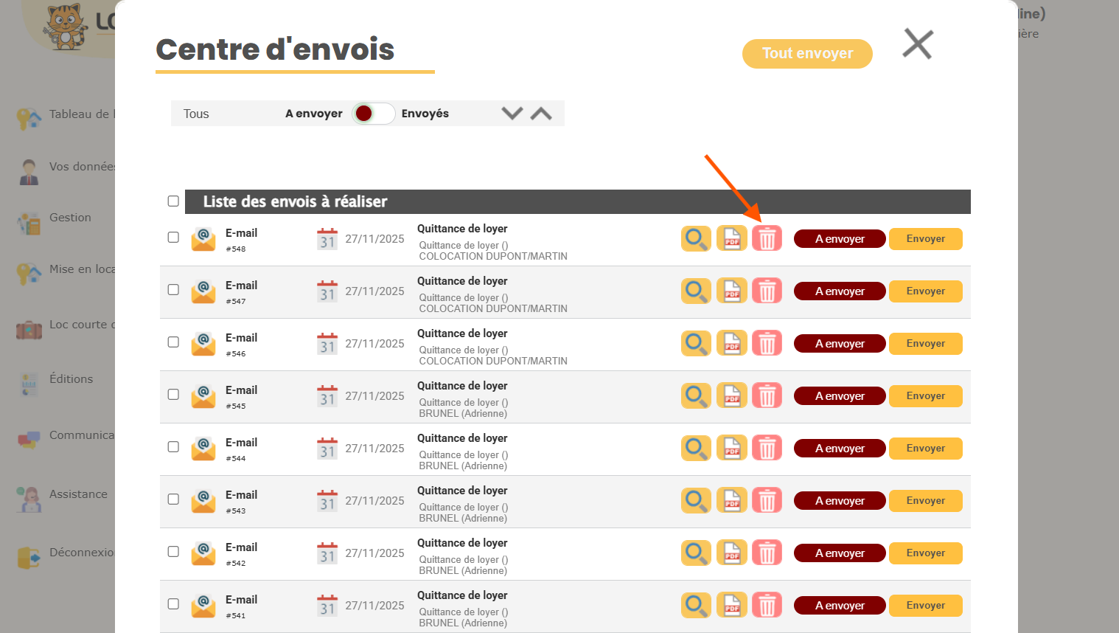
Task: Click the calendar icon in row #546
Action: pyautogui.click(x=327, y=344)
